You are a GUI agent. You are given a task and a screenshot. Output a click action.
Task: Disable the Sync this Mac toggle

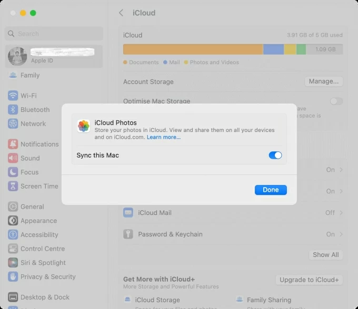(x=275, y=155)
